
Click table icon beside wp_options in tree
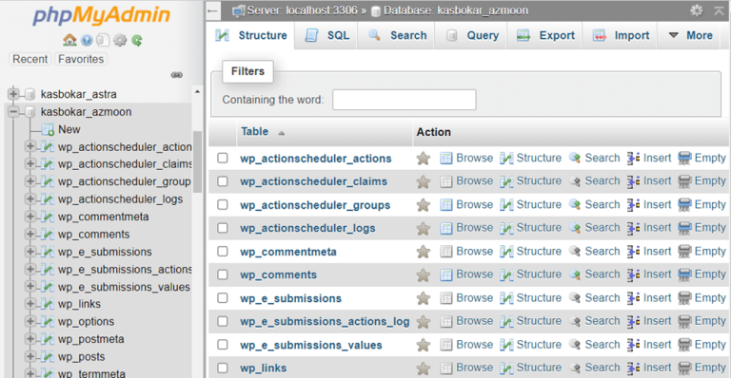(x=47, y=321)
